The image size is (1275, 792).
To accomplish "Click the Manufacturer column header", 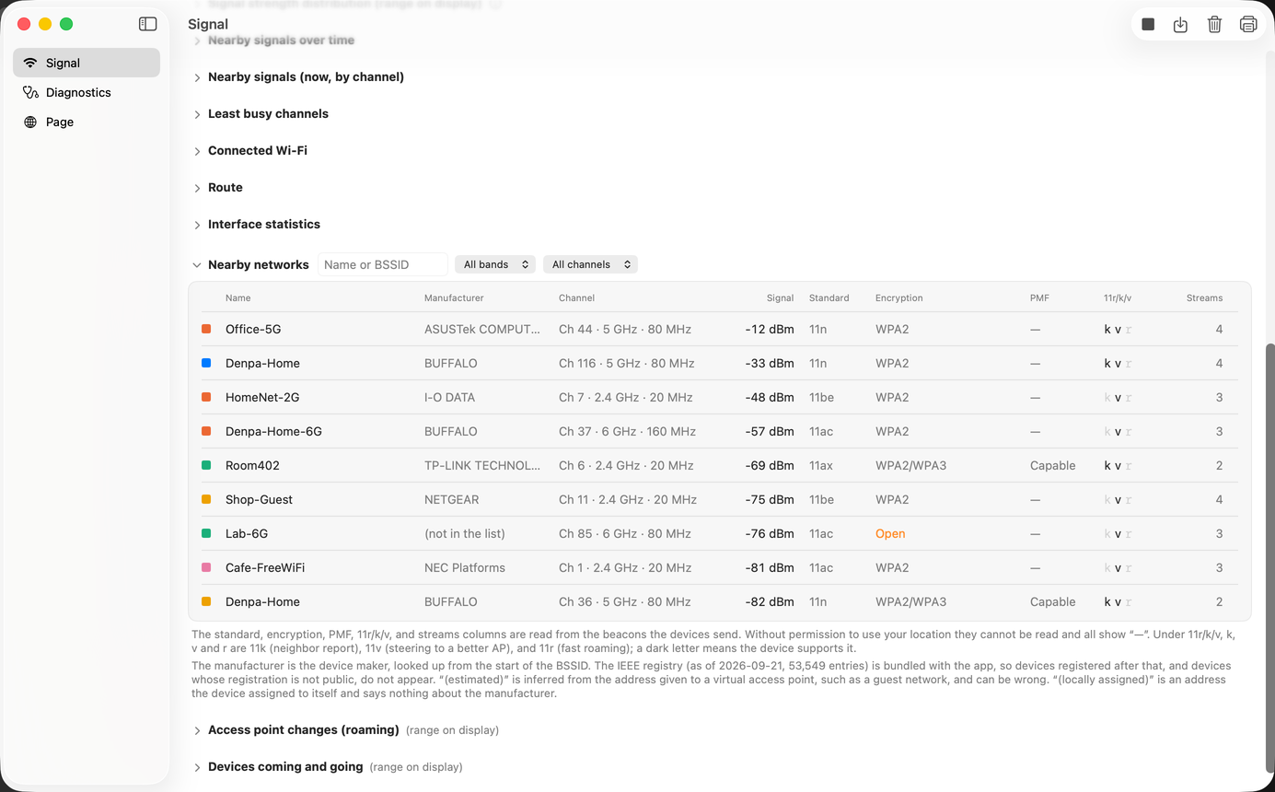I will point(454,298).
